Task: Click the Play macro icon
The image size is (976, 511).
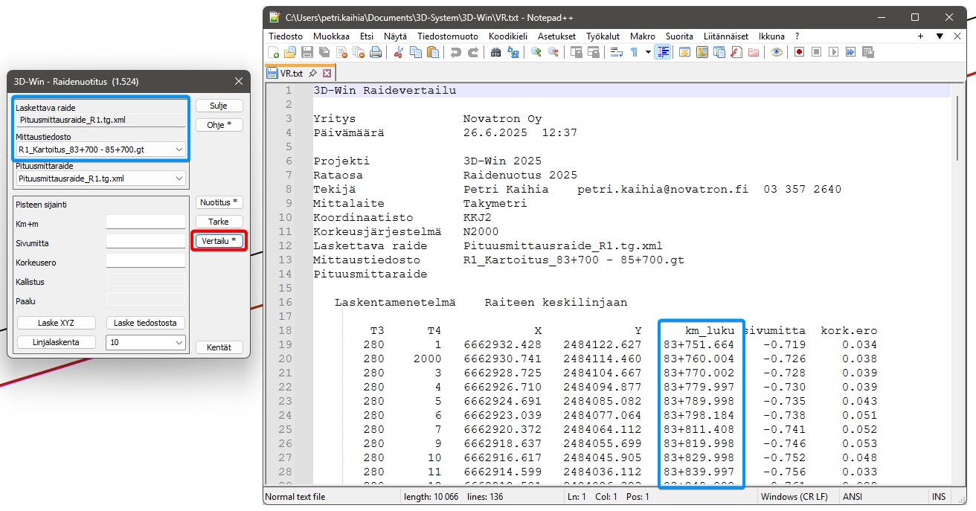Action: [x=834, y=52]
